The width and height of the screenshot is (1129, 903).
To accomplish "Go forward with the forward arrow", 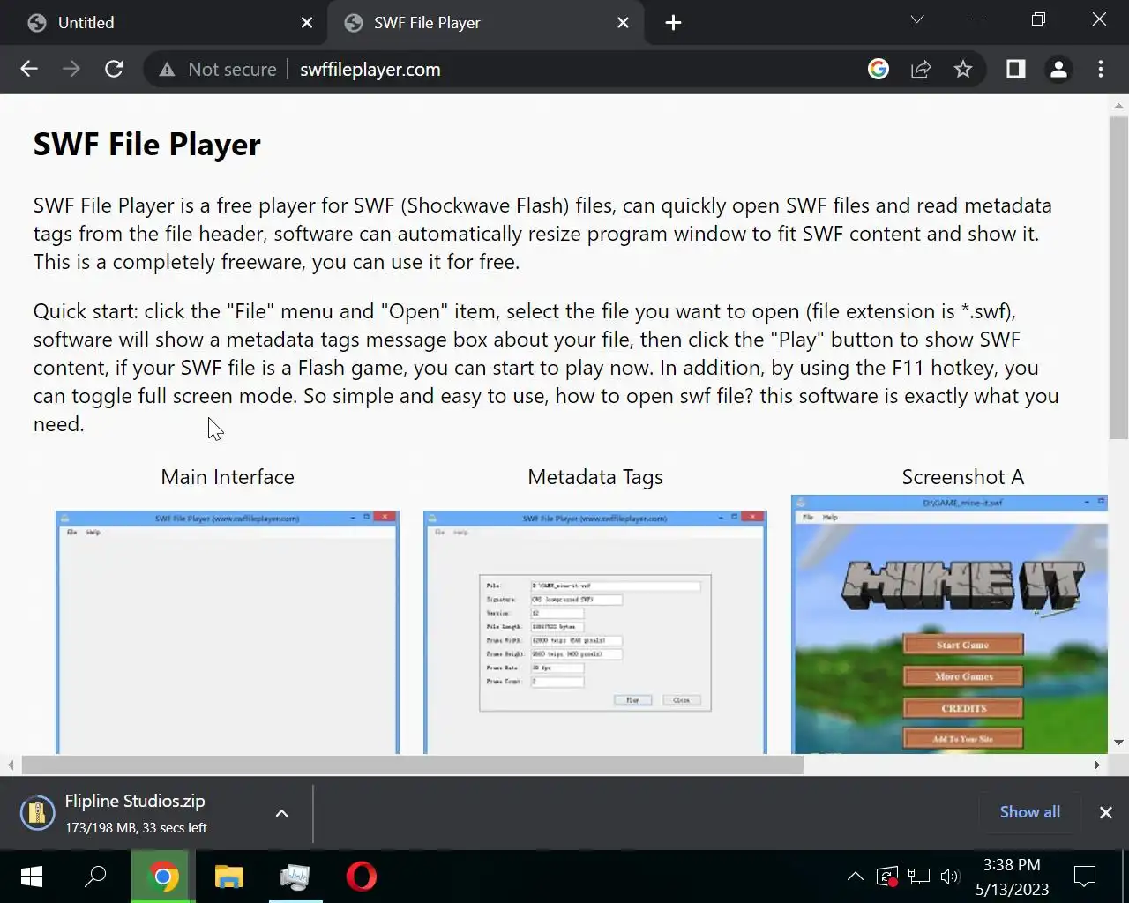I will pyautogui.click(x=71, y=70).
